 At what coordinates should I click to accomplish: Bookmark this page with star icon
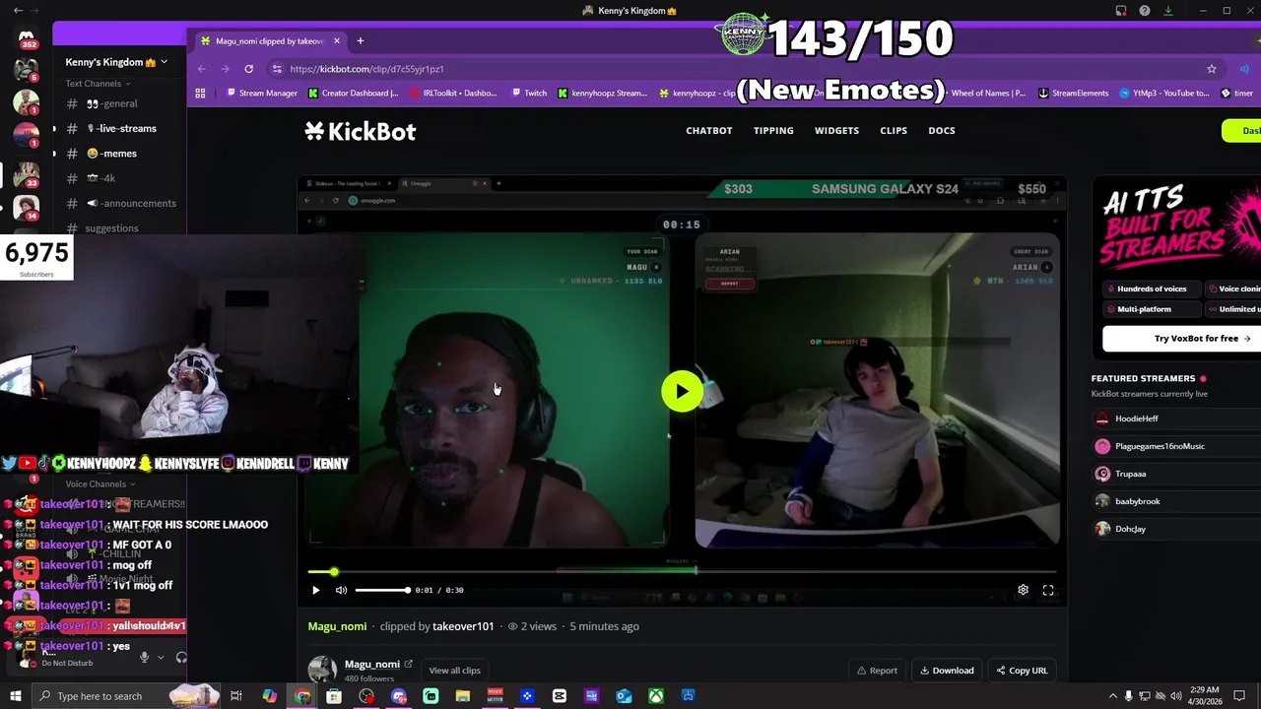[1212, 69]
